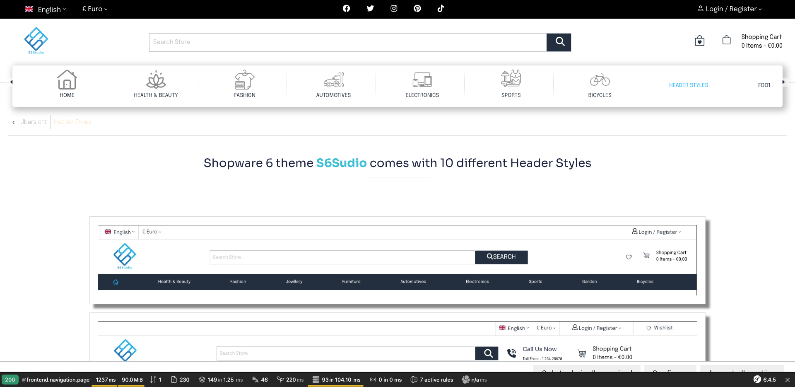Screen dimensions: 795x387
Task: Select the Electronics category icon
Action: [x=422, y=80]
